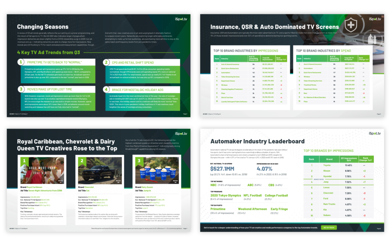The height and width of the screenshot is (246, 391).
Task: Click ad title "Seven Night Adventures from $399"
Action: coord(45,190)
